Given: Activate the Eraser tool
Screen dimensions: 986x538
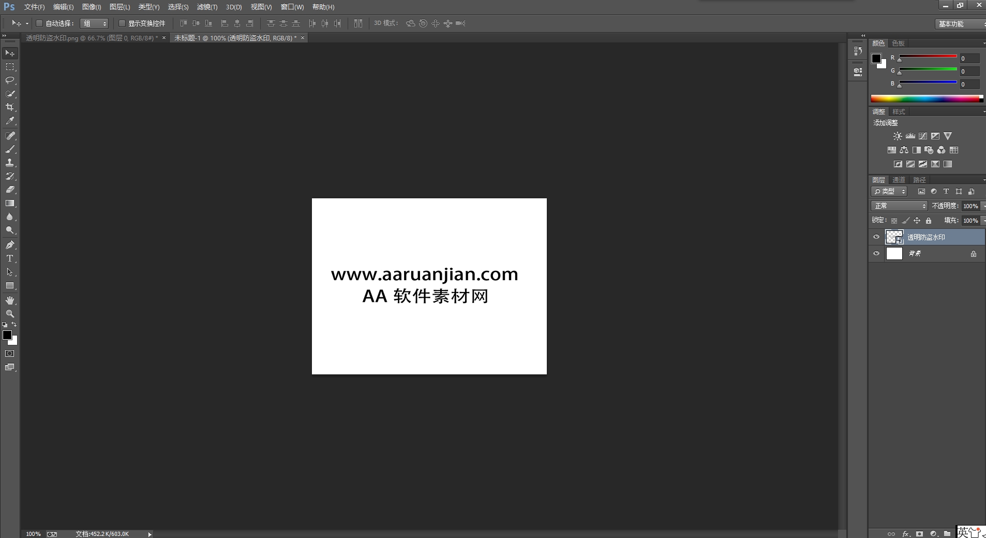Looking at the screenshot, I should tap(10, 190).
